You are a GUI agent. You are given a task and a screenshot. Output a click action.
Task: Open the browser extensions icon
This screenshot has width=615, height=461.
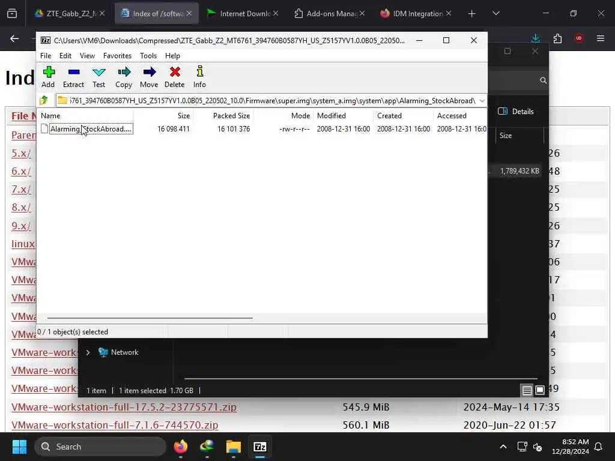point(557,38)
